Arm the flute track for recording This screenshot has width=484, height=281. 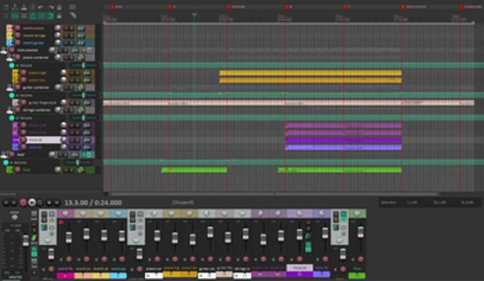point(18,170)
